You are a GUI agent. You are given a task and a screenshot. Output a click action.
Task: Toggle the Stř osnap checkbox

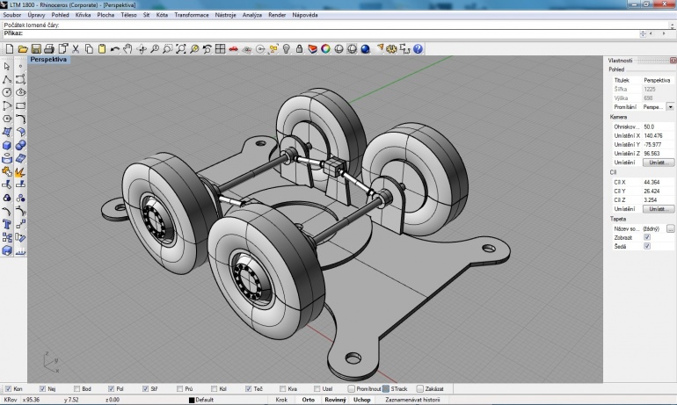coord(145,388)
